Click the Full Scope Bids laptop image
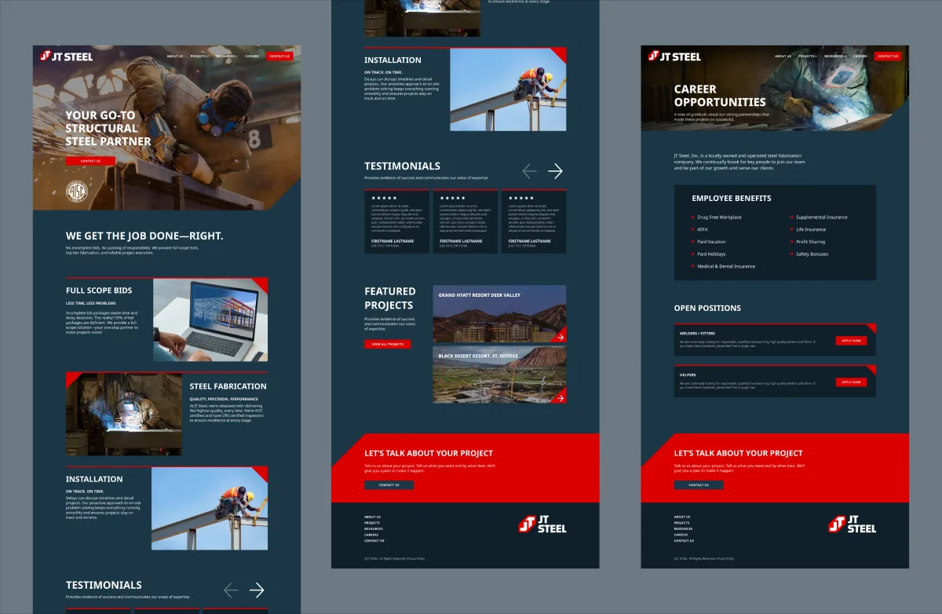This screenshot has width=942, height=614. (x=210, y=320)
